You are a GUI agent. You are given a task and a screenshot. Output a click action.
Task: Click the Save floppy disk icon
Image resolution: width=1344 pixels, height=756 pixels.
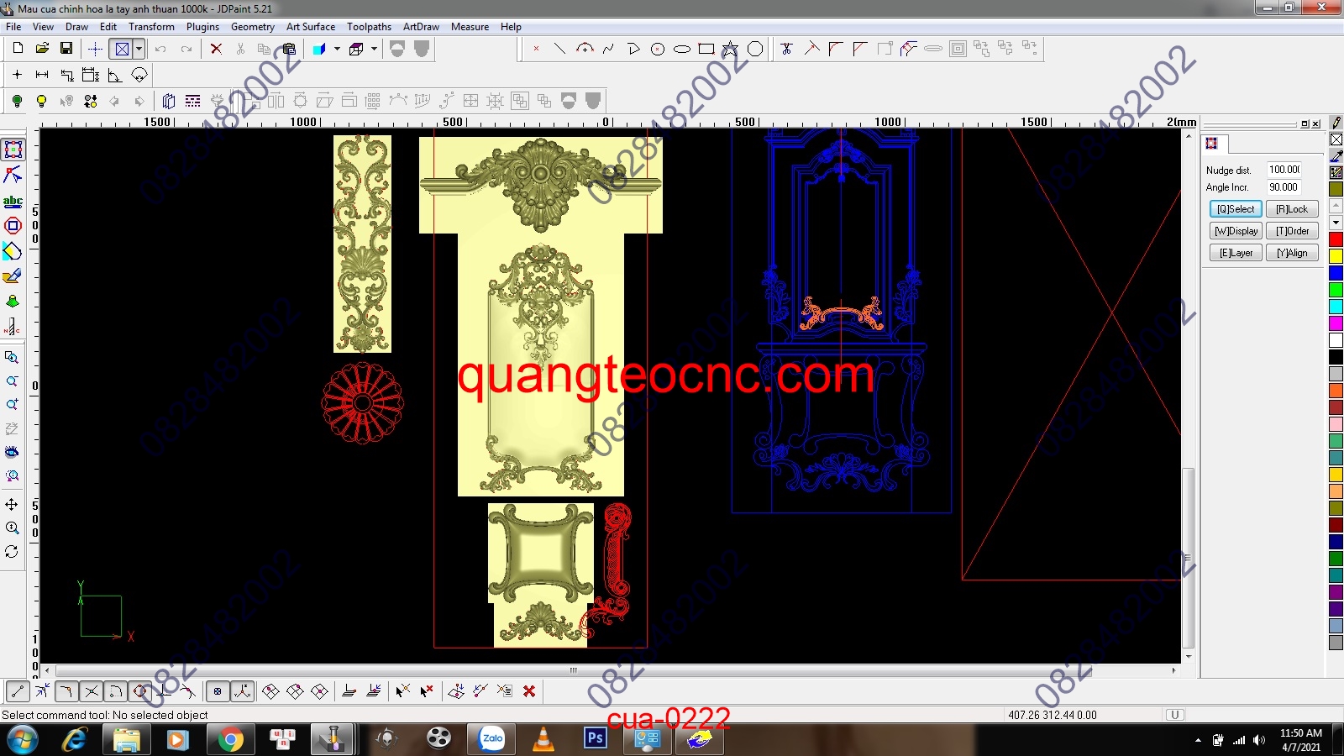[x=66, y=49]
